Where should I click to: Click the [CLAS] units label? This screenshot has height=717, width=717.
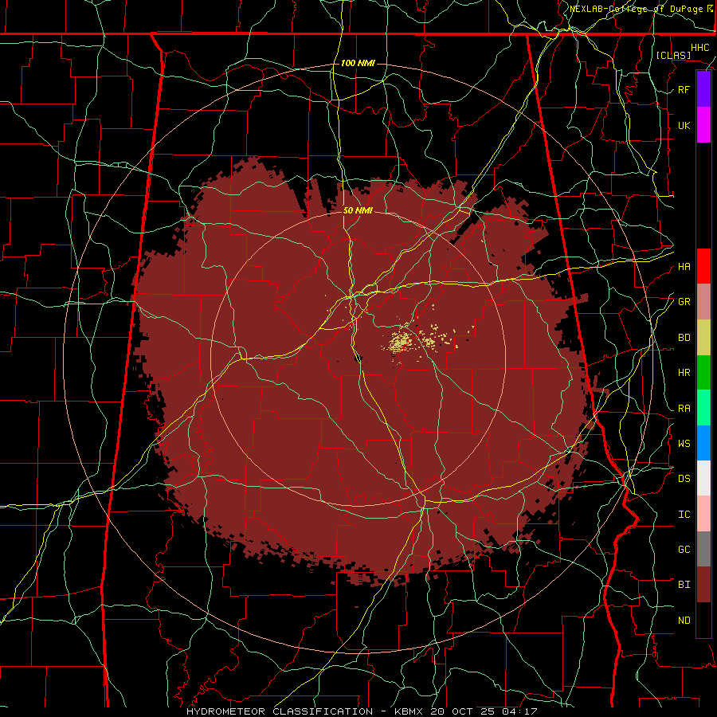click(x=673, y=55)
